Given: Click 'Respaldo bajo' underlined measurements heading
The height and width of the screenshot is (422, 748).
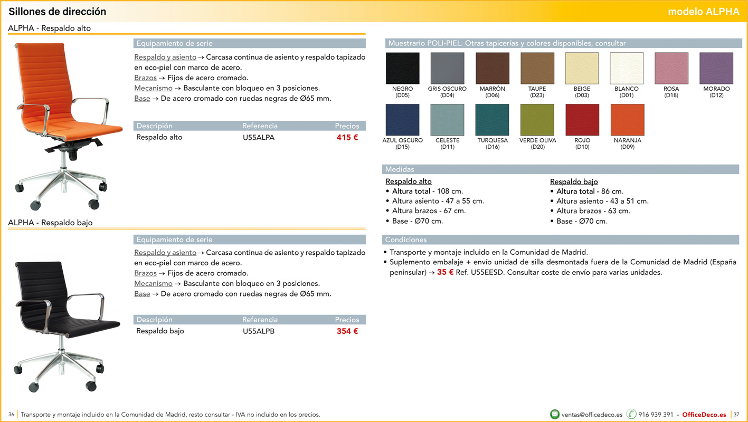Looking at the screenshot, I should point(574,181).
